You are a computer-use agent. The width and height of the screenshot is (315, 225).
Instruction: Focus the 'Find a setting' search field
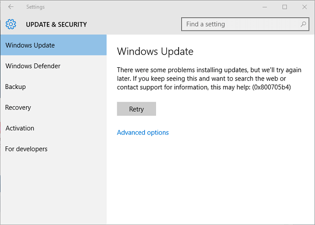click(241, 24)
